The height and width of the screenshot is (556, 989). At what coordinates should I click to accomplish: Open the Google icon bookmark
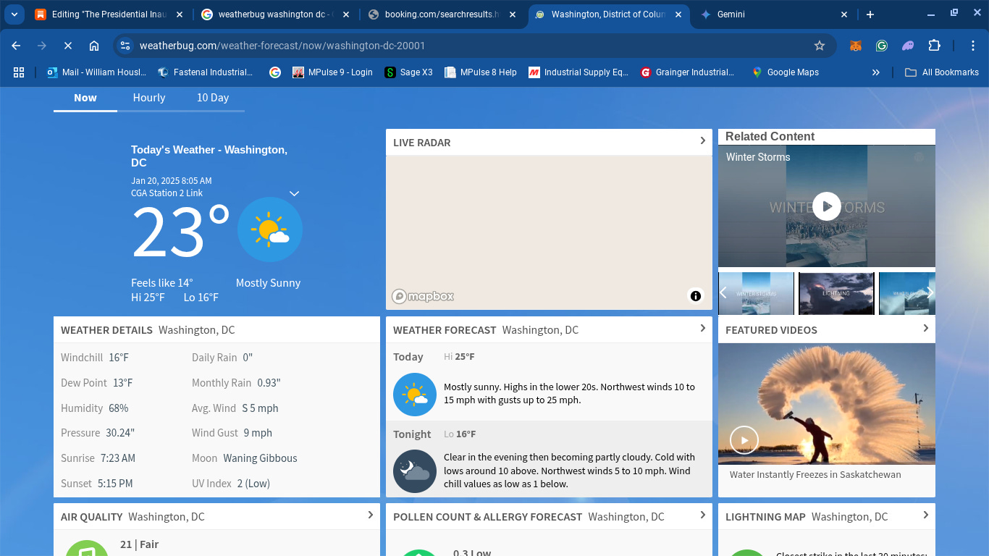click(274, 72)
